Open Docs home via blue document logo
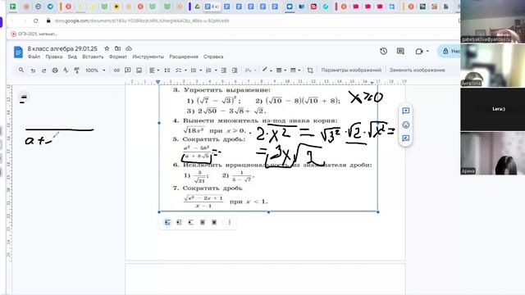Screen dimensions: 525x295 pyautogui.click(x=18, y=52)
